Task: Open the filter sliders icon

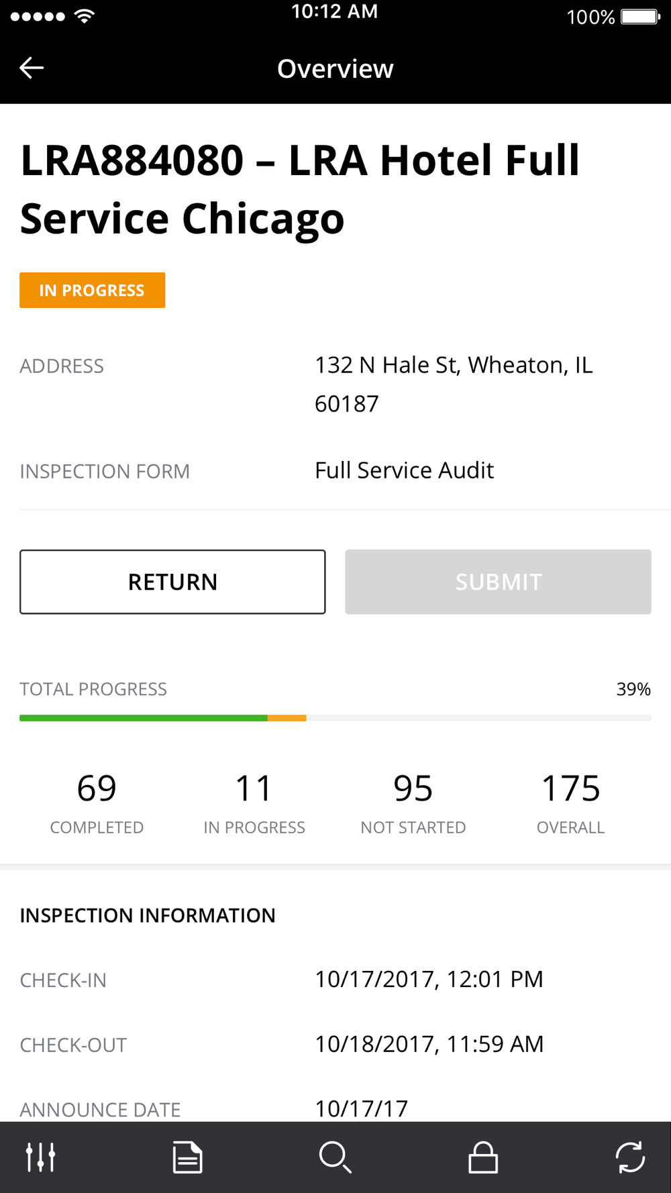Action: click(x=40, y=1157)
